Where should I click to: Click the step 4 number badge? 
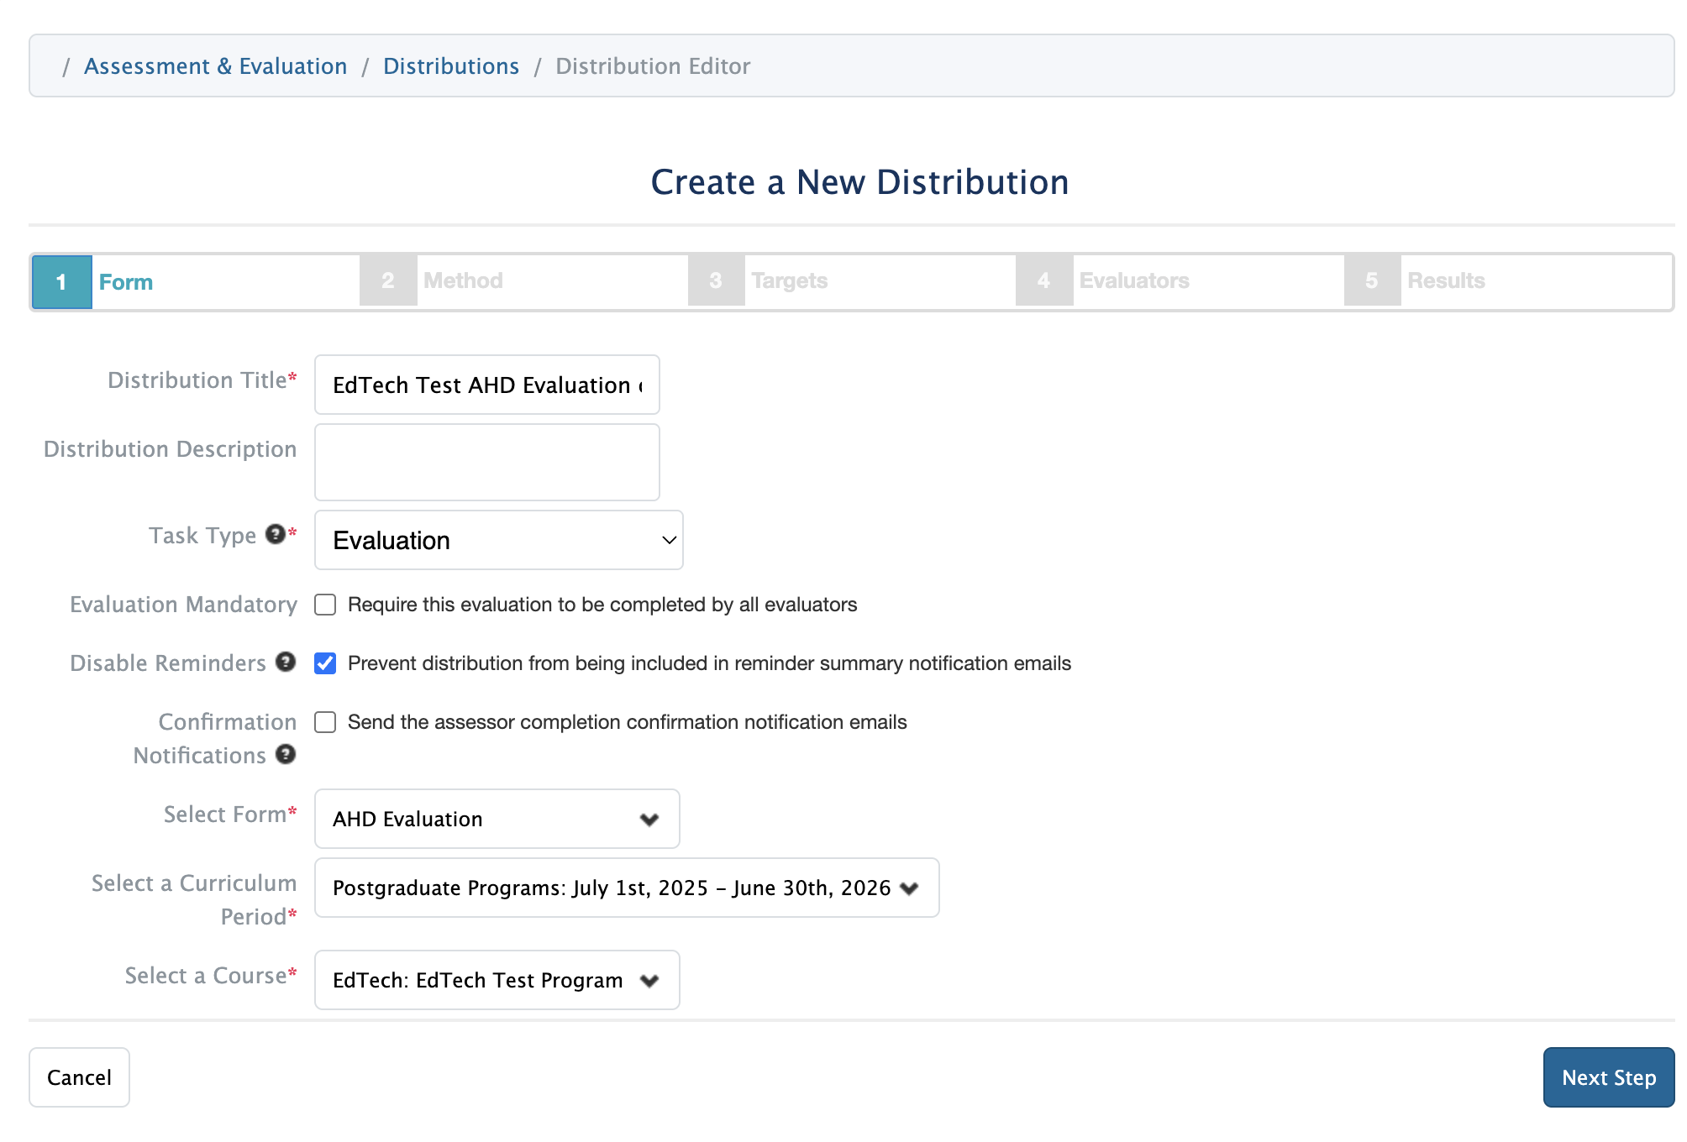pos(1043,280)
